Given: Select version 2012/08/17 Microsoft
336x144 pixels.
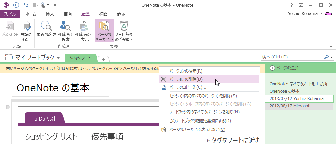Looking at the screenshot, I should (299, 106).
